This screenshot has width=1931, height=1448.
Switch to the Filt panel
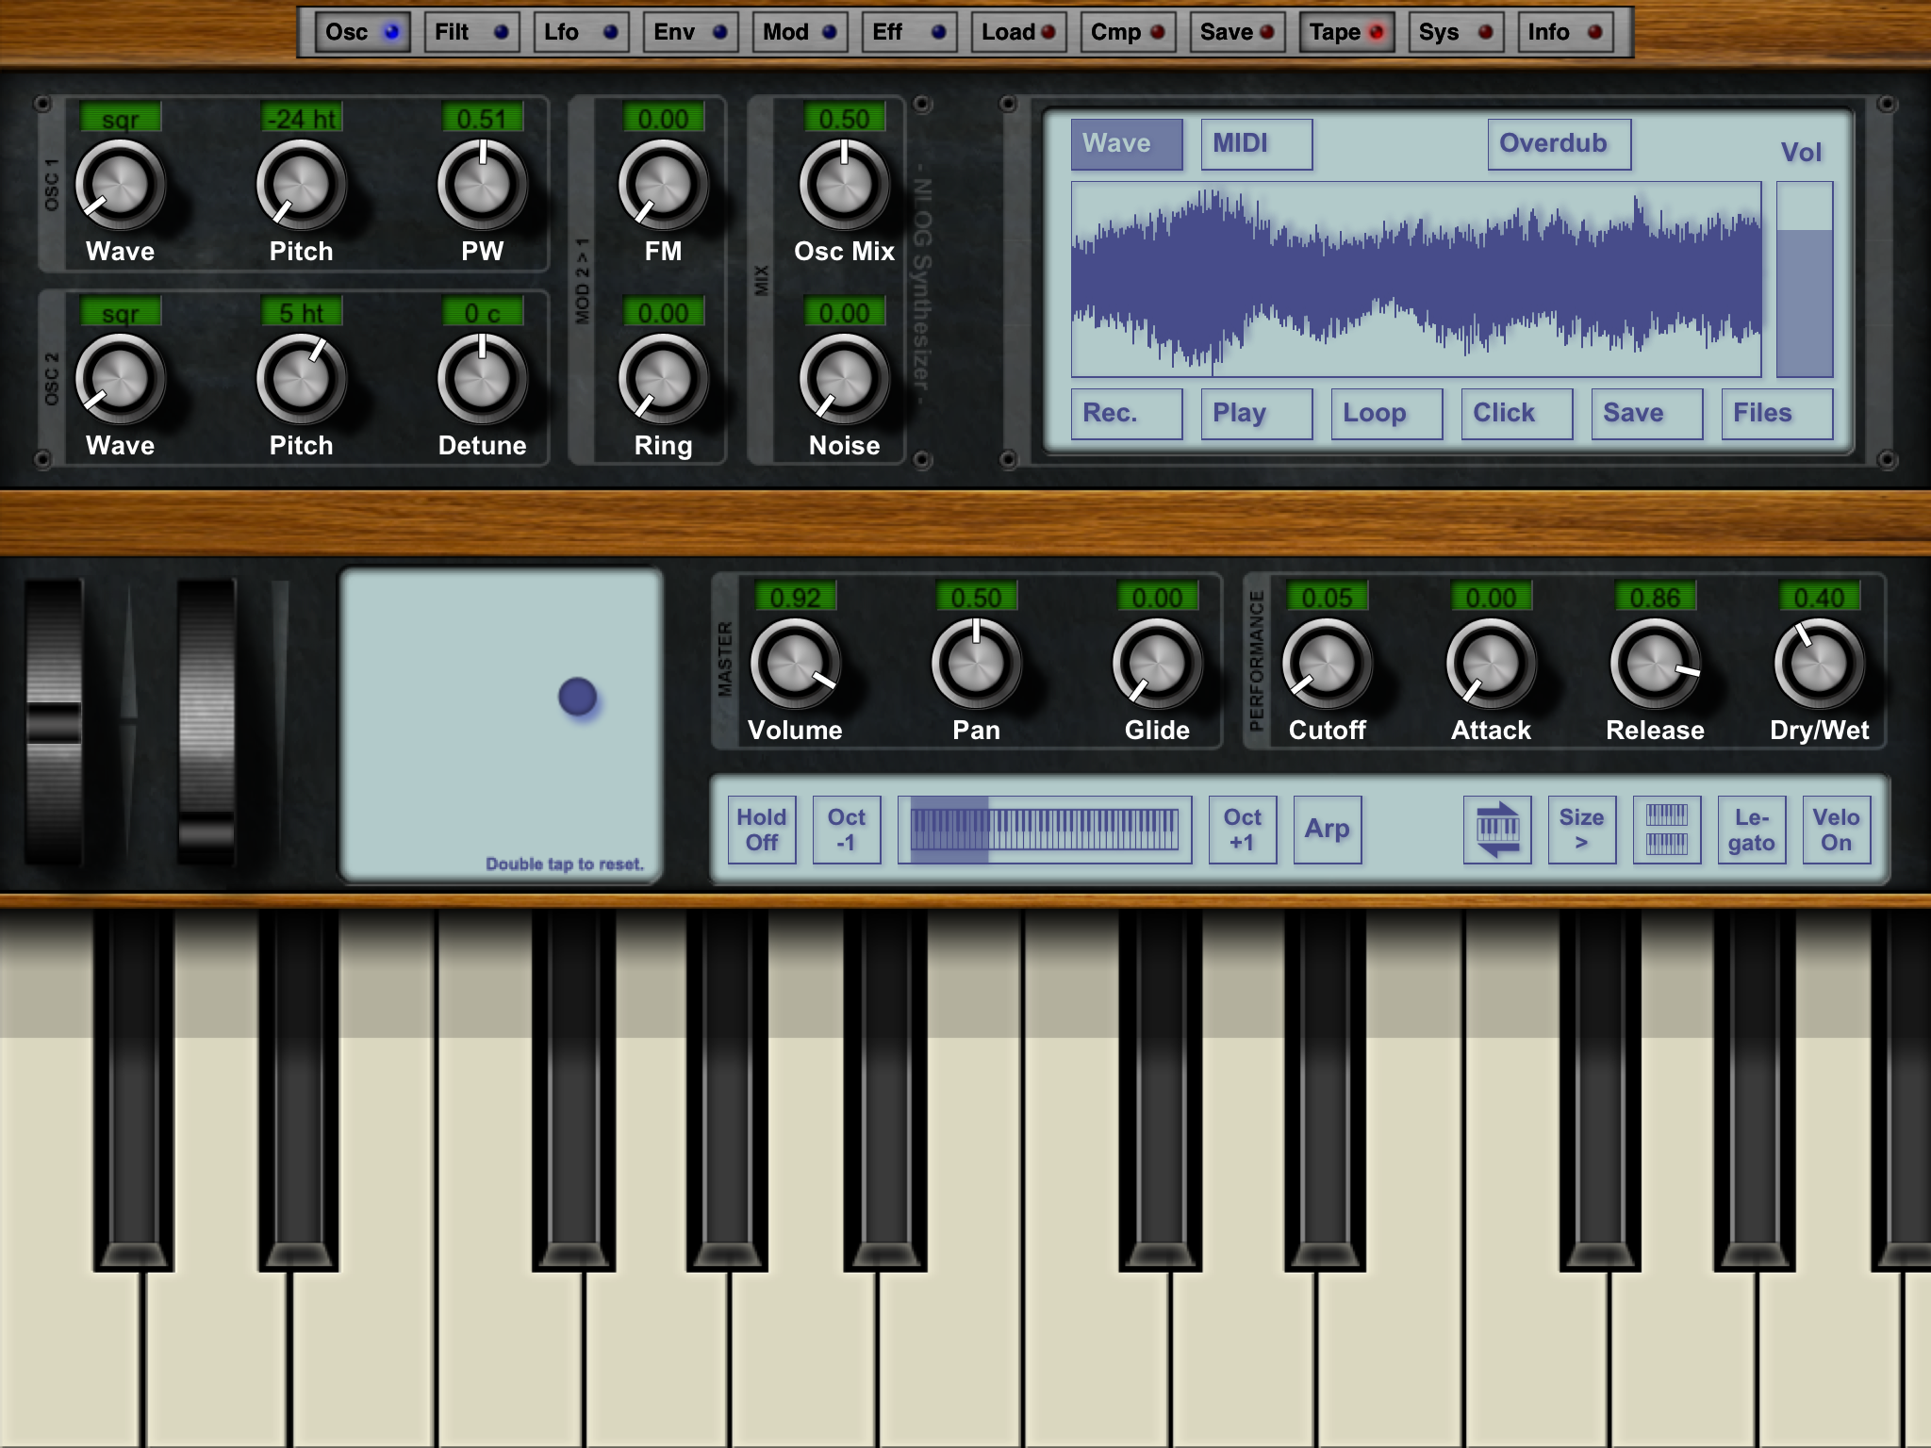tap(471, 31)
